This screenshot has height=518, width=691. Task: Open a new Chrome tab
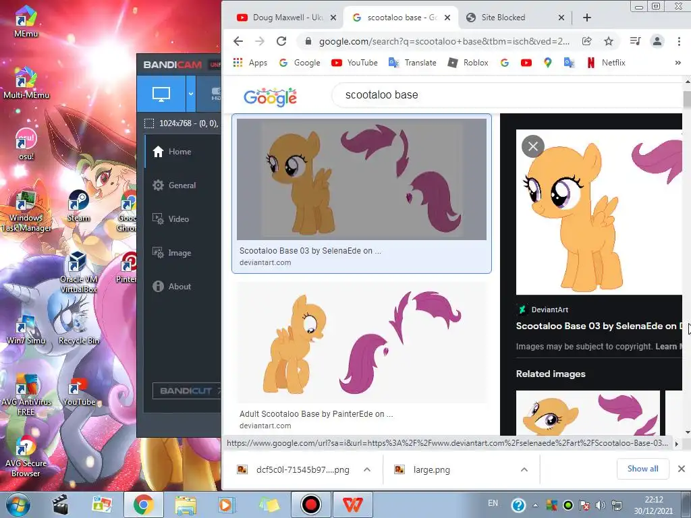coord(586,18)
